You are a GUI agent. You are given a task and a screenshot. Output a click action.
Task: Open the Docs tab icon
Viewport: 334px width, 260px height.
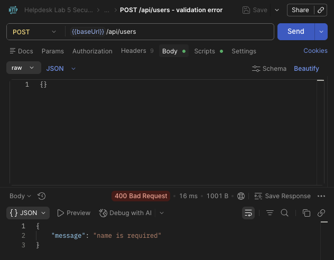13,51
